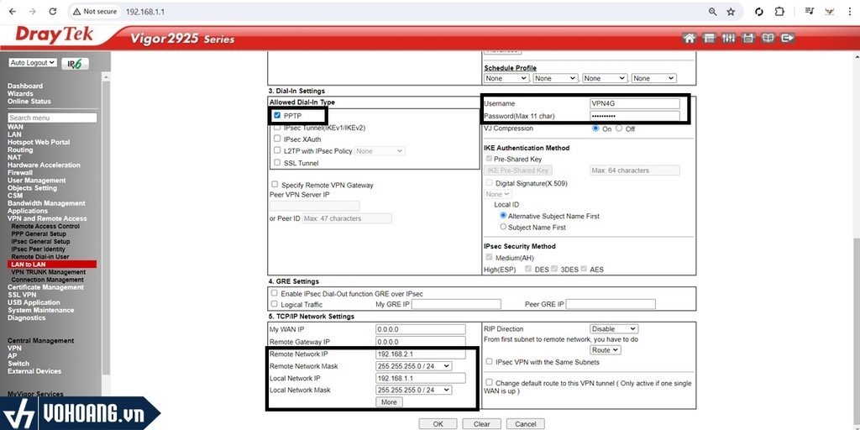This screenshot has height=430, width=860.
Task: Open the Remote Network Mask dropdown
Action: (x=413, y=366)
